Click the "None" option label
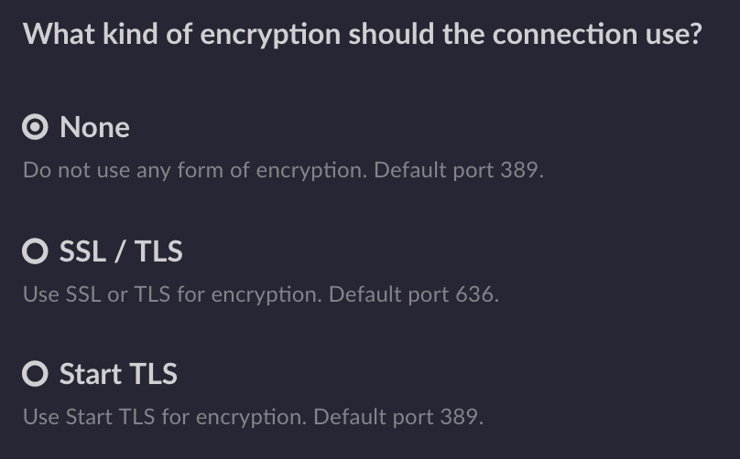This screenshot has height=459, width=740. pos(94,127)
